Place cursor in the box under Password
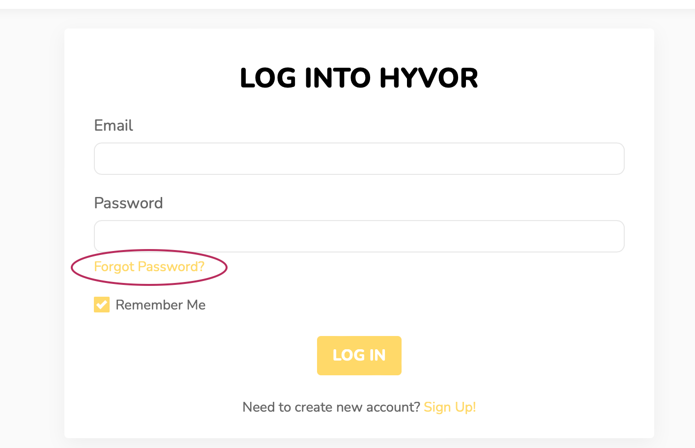The image size is (695, 448). 359,236
